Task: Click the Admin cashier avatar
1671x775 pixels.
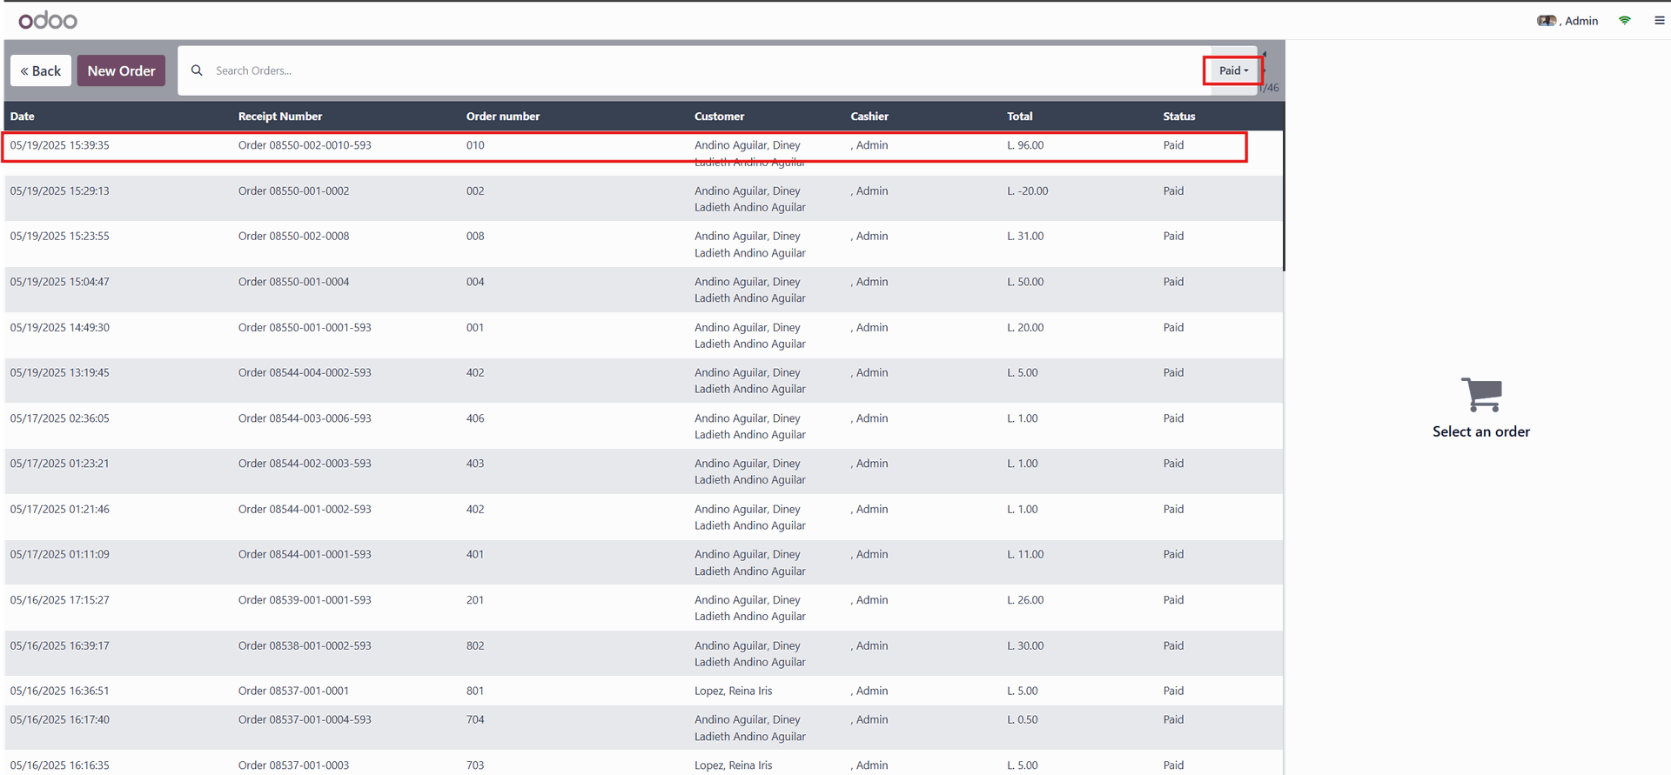Action: point(1546,21)
